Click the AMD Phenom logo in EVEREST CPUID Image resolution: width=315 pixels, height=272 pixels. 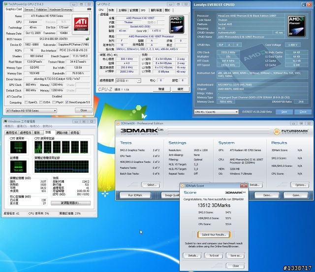pyautogui.click(x=296, y=26)
